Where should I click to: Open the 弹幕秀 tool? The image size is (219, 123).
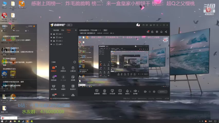point(63,87)
